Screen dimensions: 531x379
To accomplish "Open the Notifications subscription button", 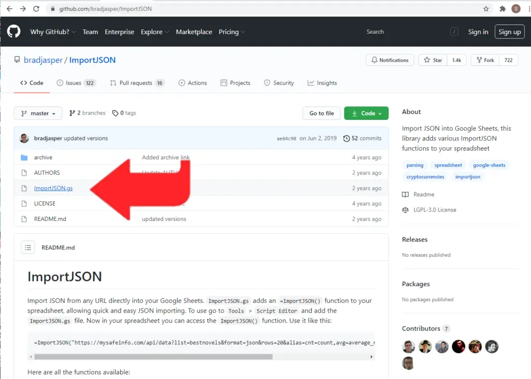I will click(x=390, y=60).
